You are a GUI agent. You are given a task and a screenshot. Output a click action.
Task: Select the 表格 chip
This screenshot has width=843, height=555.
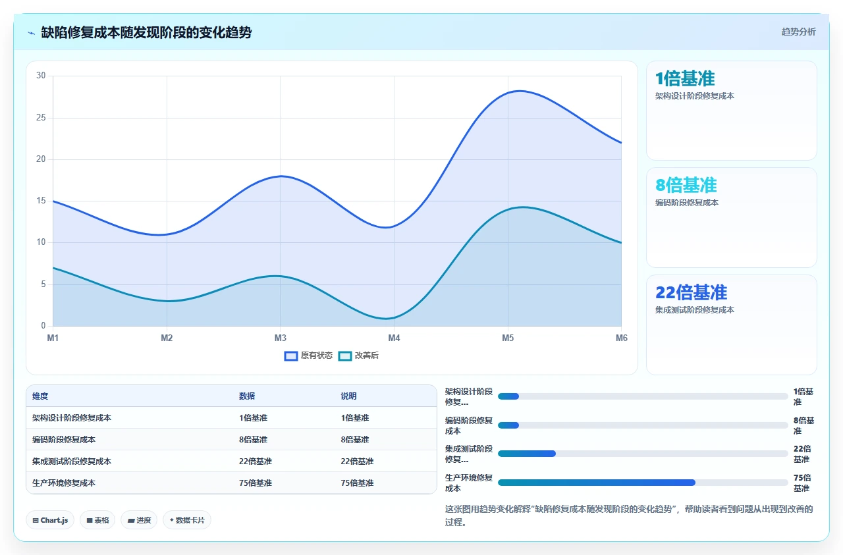point(97,520)
